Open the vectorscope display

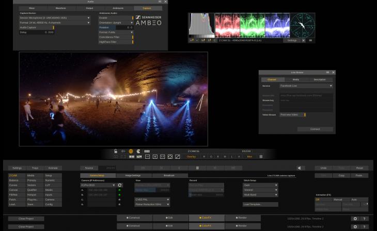[x=303, y=25]
